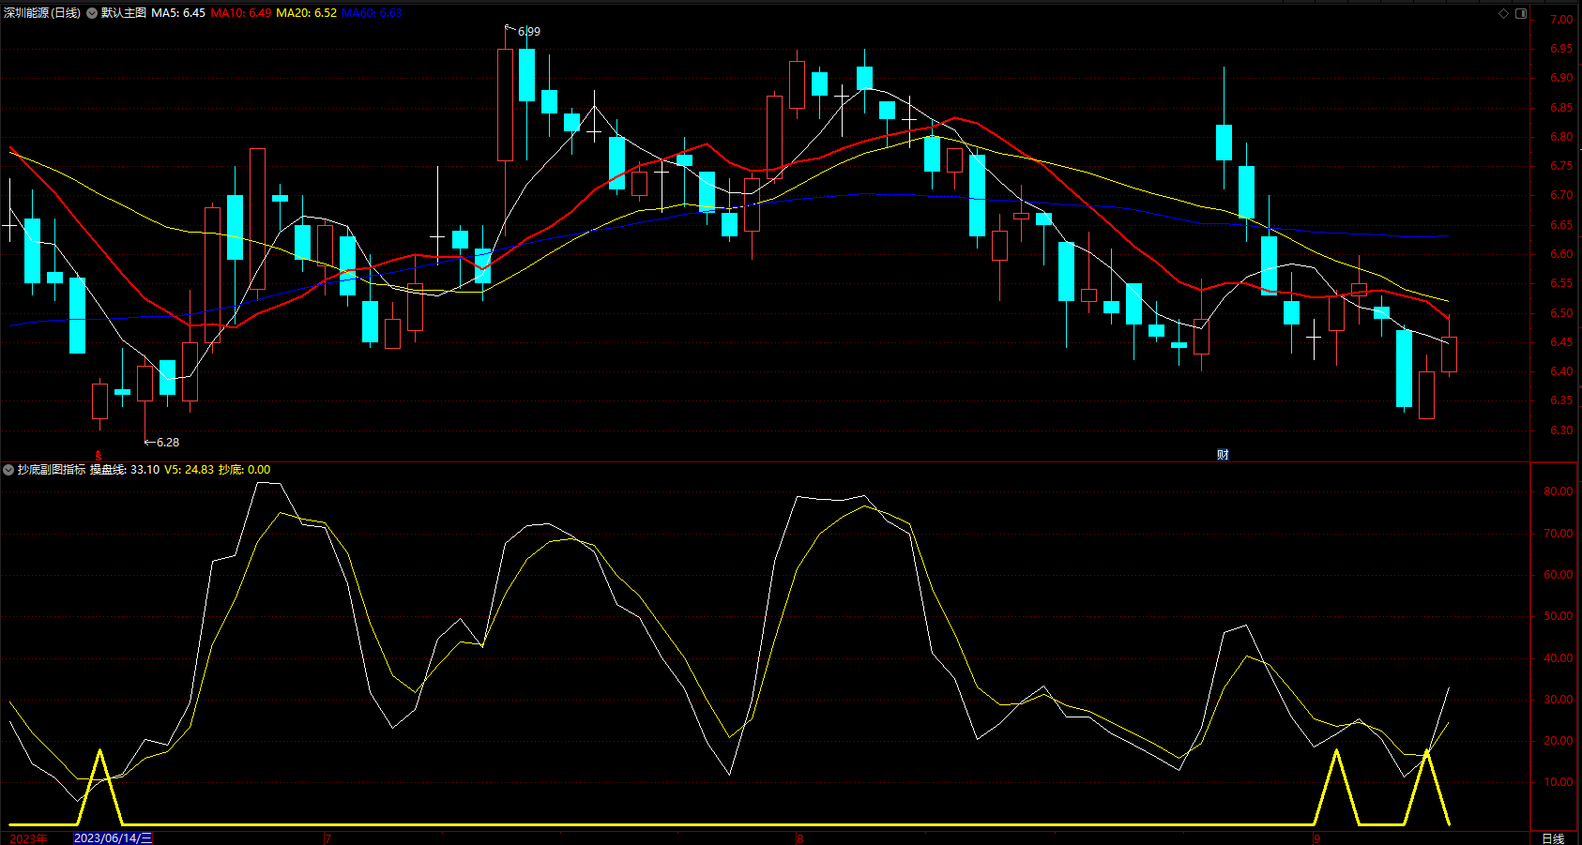Viewport: 1582px width, 845px height.
Task: Click the 10.00 sub-chart axis label
Action: pyautogui.click(x=1558, y=782)
